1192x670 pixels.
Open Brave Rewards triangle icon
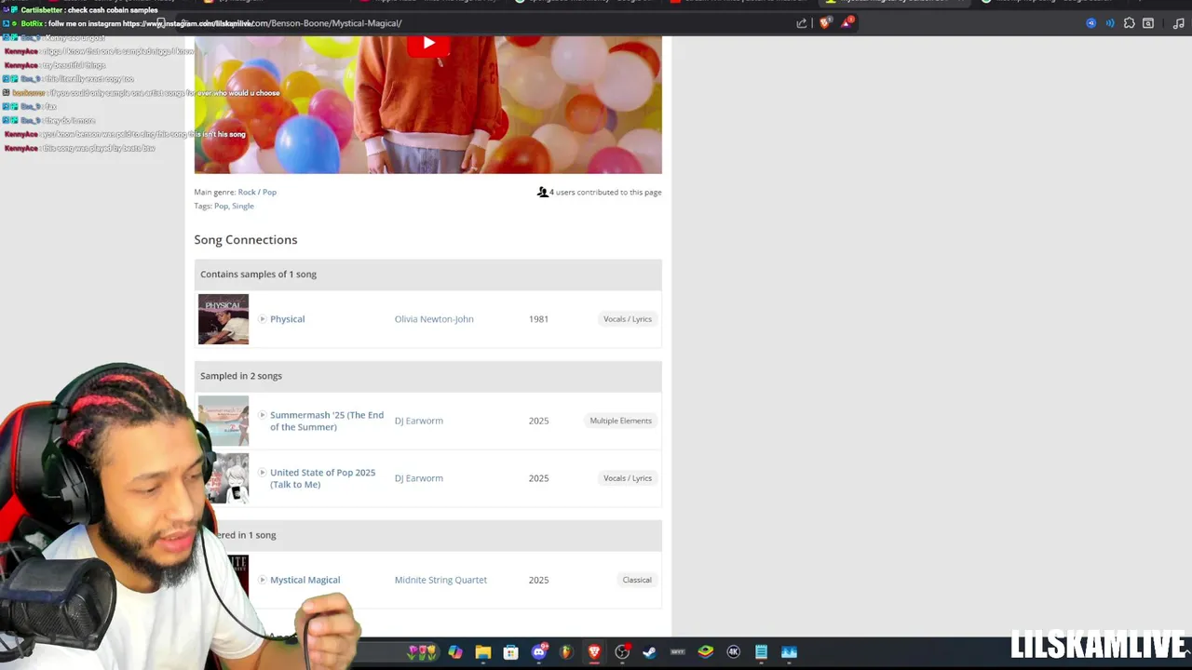pyautogui.click(x=847, y=23)
